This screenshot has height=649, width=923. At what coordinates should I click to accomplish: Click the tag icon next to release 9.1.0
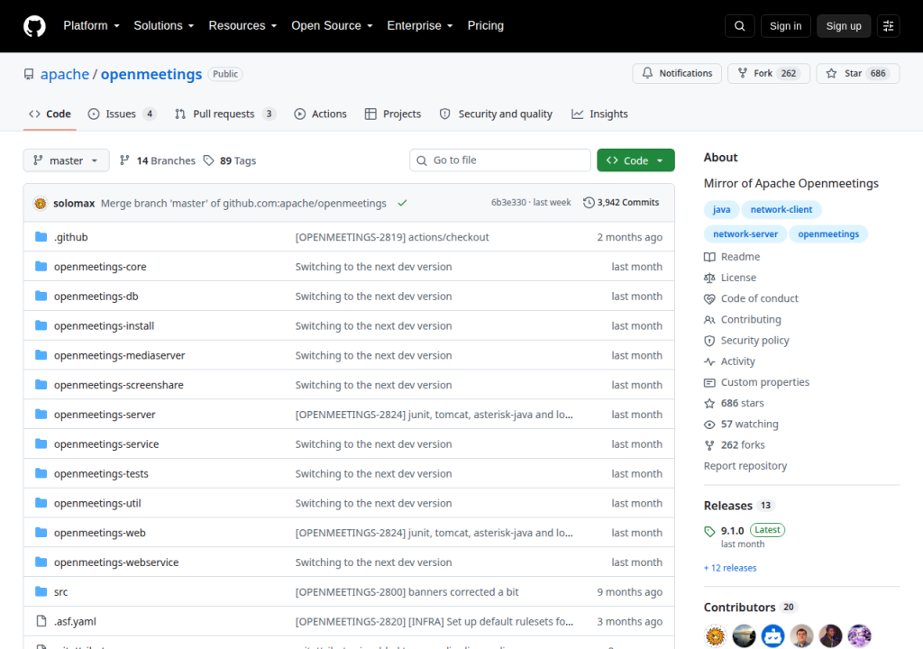709,531
